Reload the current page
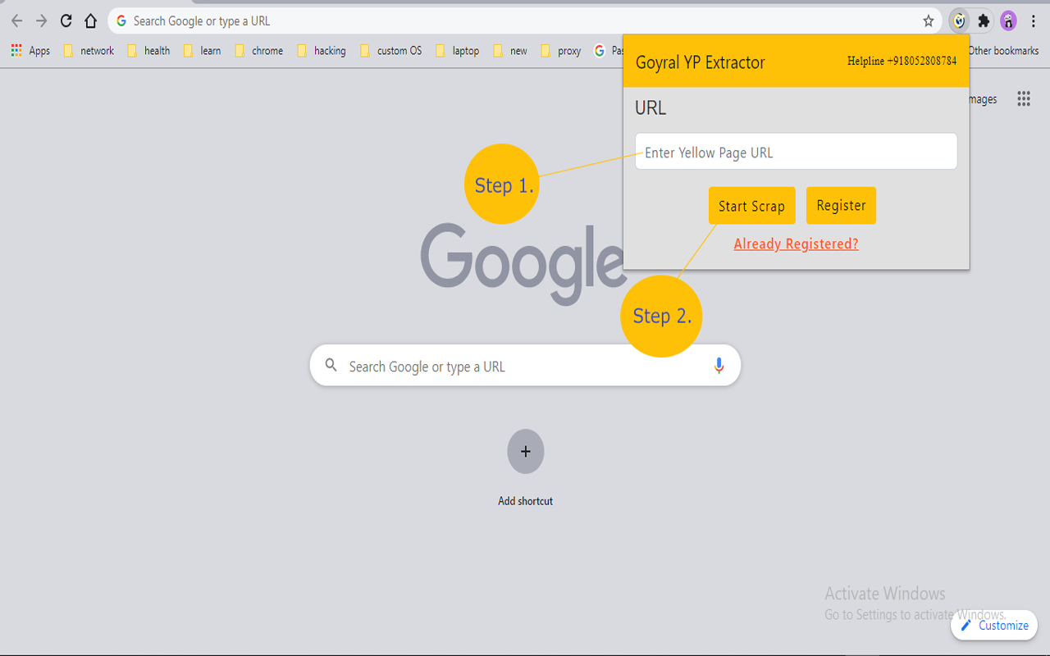 [66, 21]
